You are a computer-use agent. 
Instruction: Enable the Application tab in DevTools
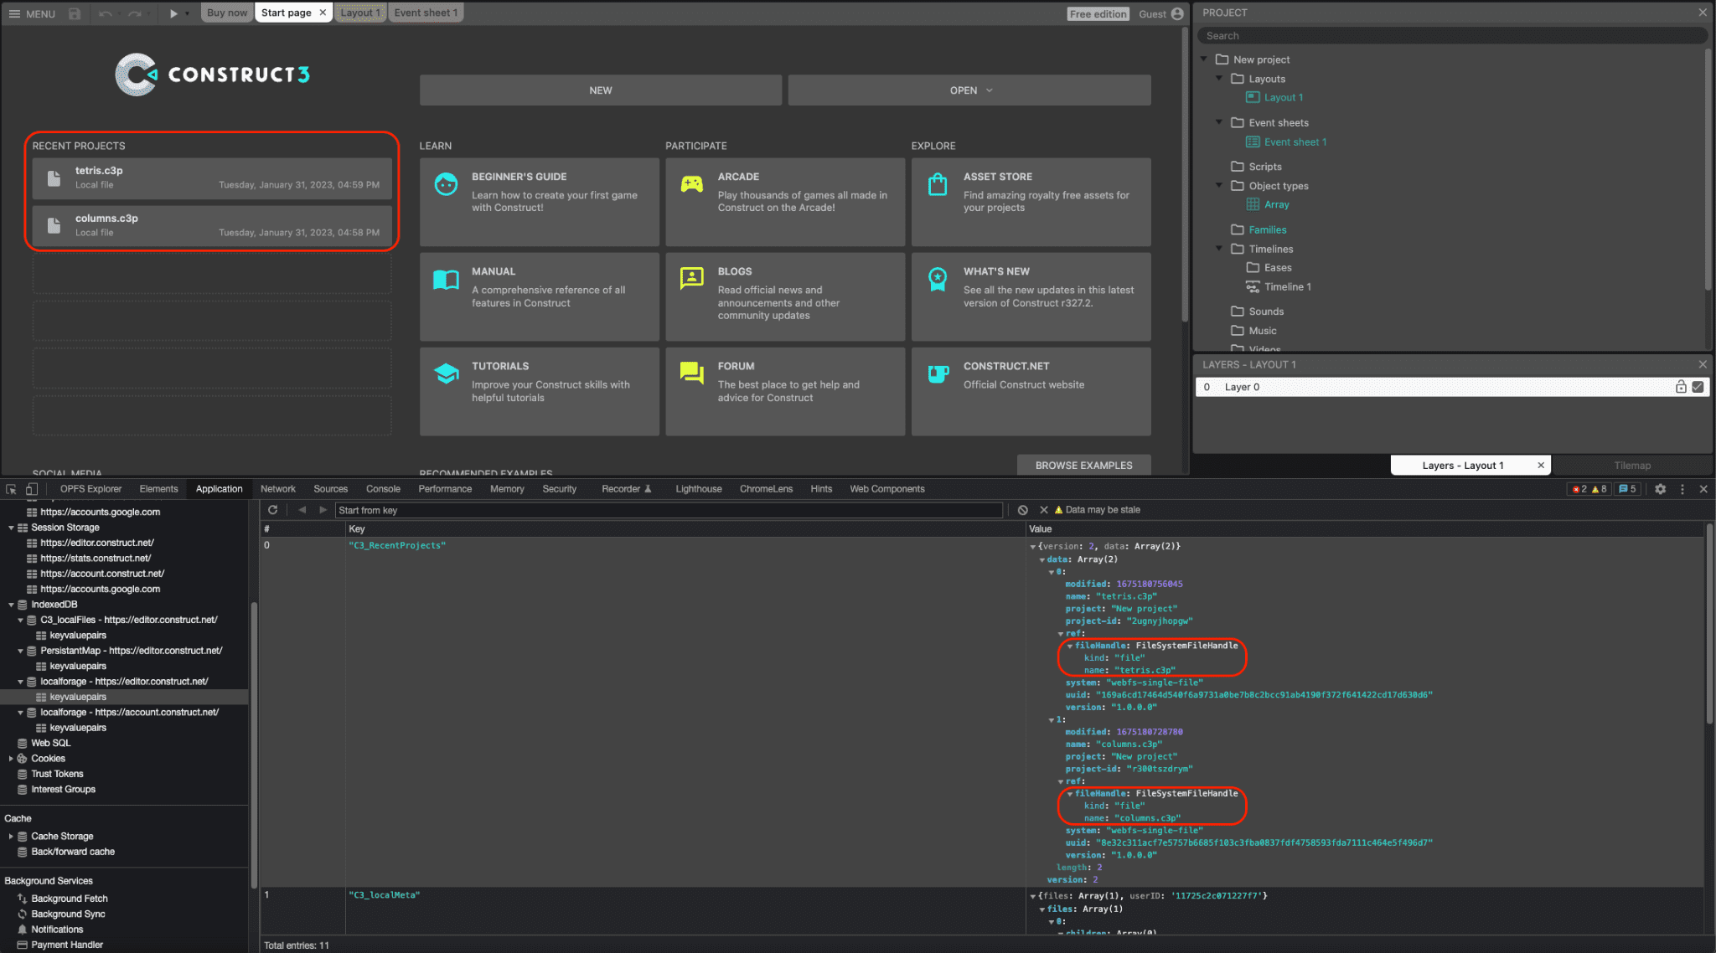pyautogui.click(x=219, y=488)
